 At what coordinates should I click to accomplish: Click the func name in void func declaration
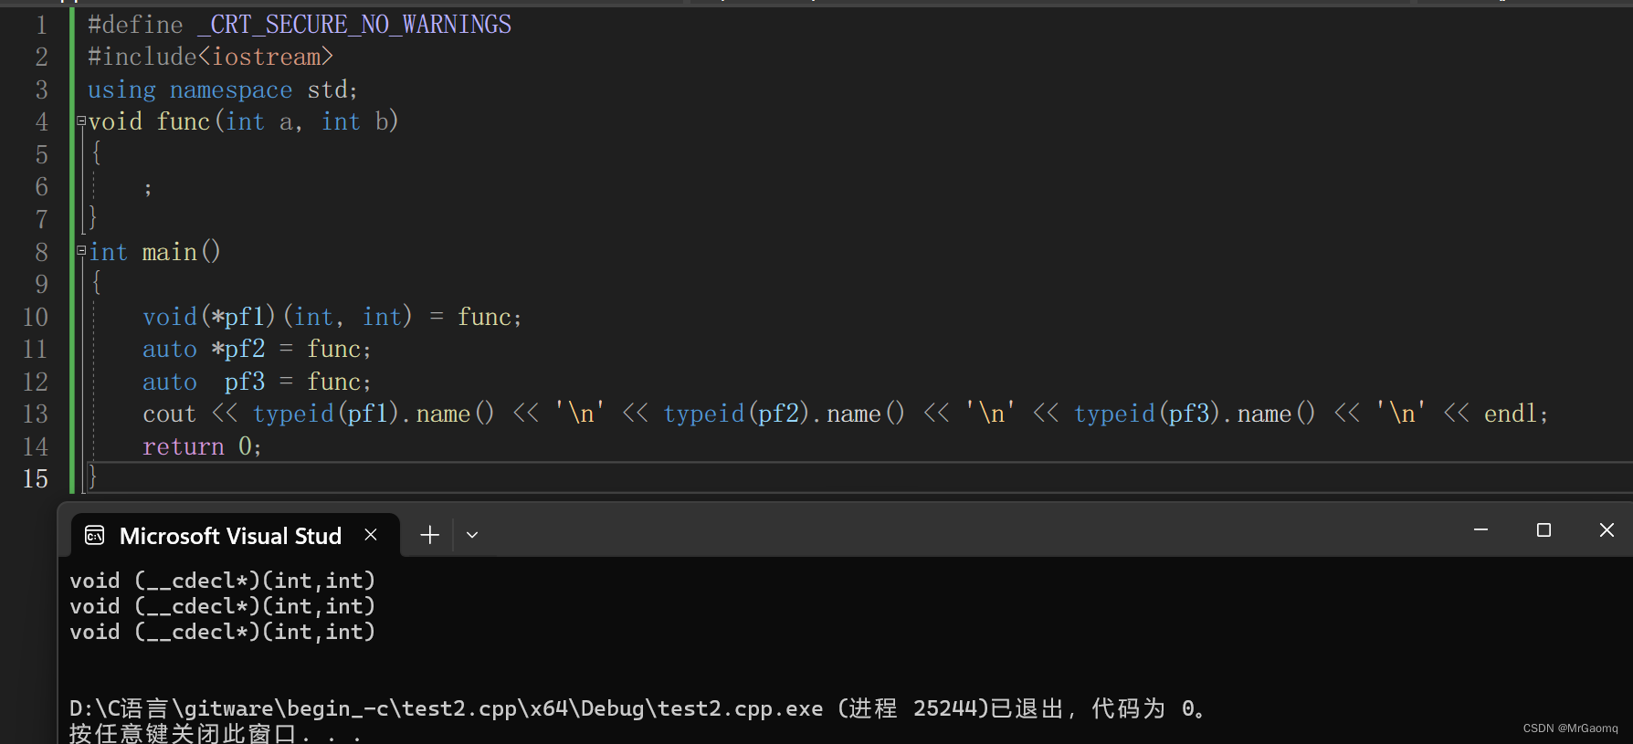coord(183,121)
